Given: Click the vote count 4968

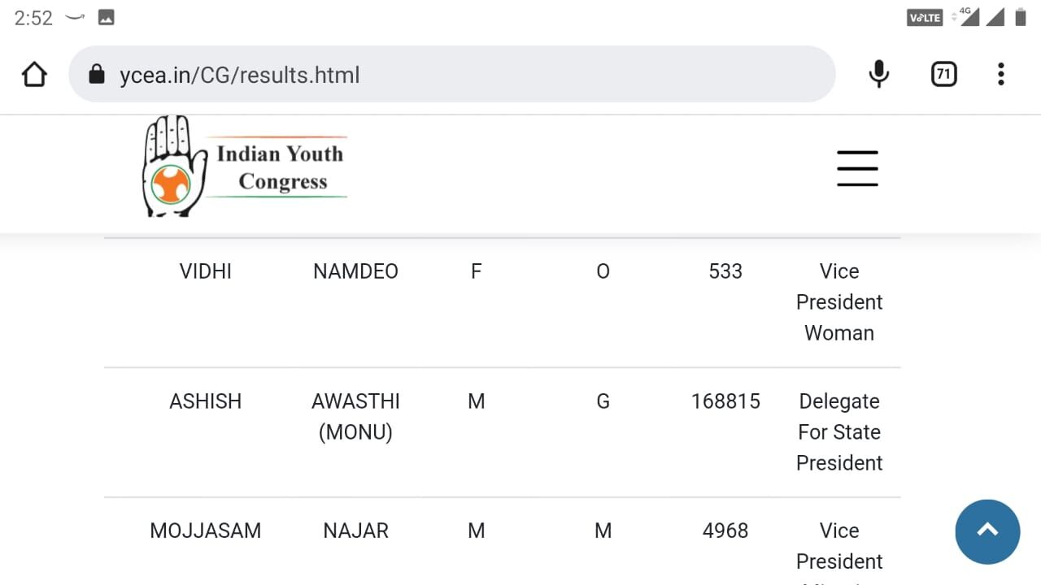Looking at the screenshot, I should click(x=725, y=531).
